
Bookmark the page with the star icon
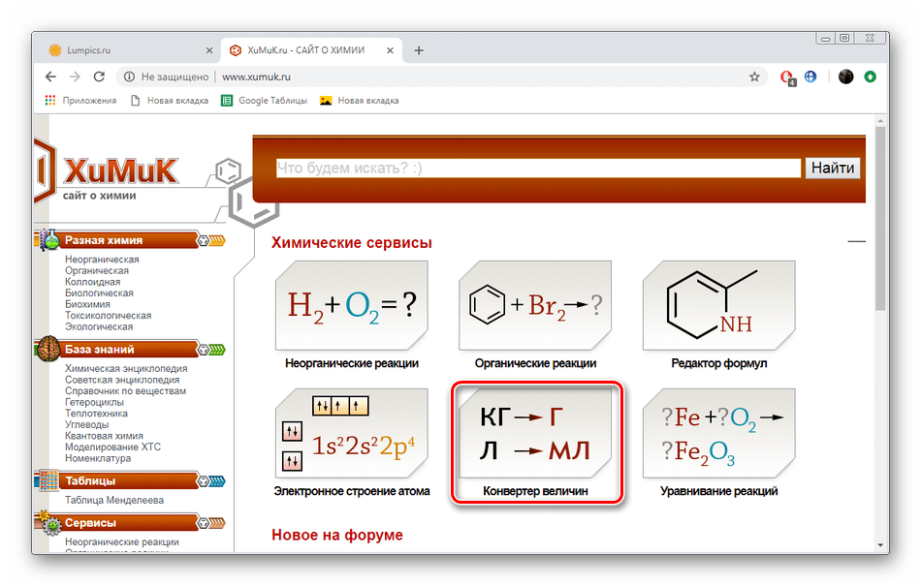click(754, 77)
